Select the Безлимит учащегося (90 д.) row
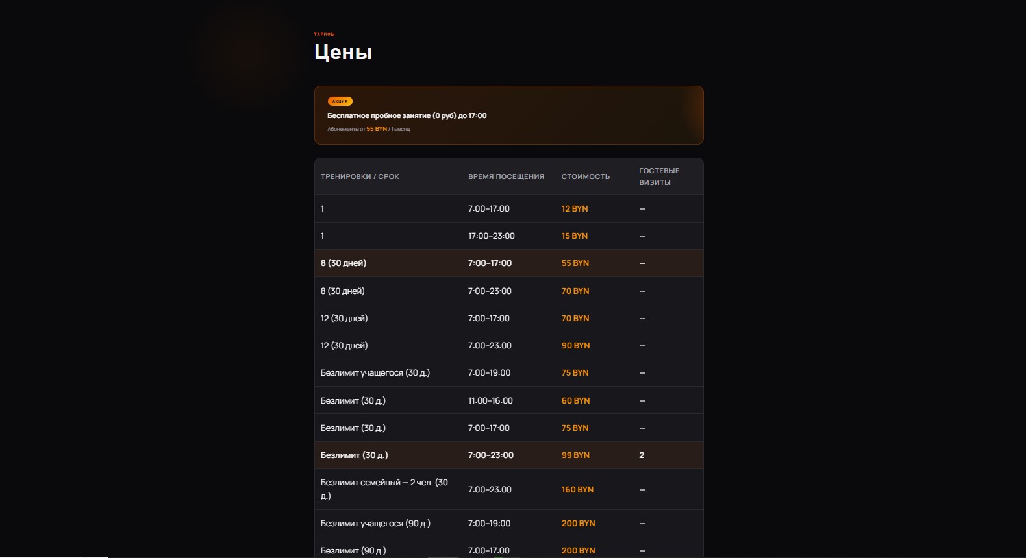The height and width of the screenshot is (558, 1026). pyautogui.click(x=509, y=524)
